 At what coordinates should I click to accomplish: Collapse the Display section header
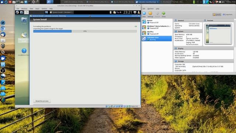204,48
